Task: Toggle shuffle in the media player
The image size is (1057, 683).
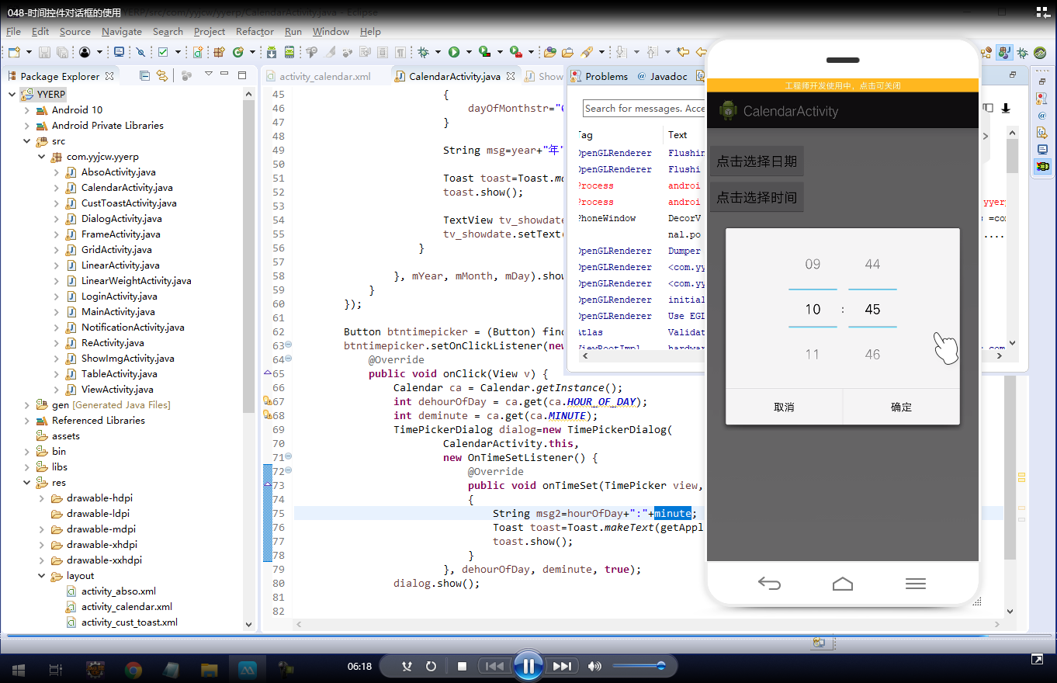Action: tap(407, 666)
